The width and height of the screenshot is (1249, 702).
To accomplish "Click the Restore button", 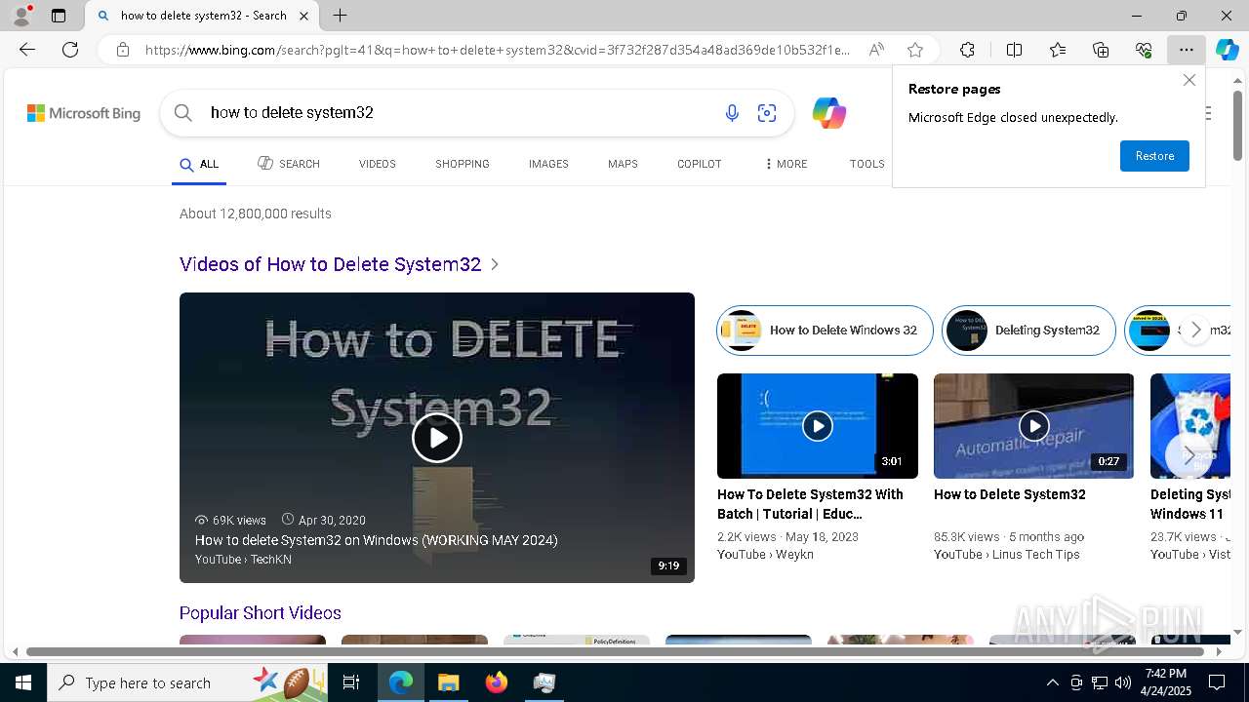I will 1154,156.
